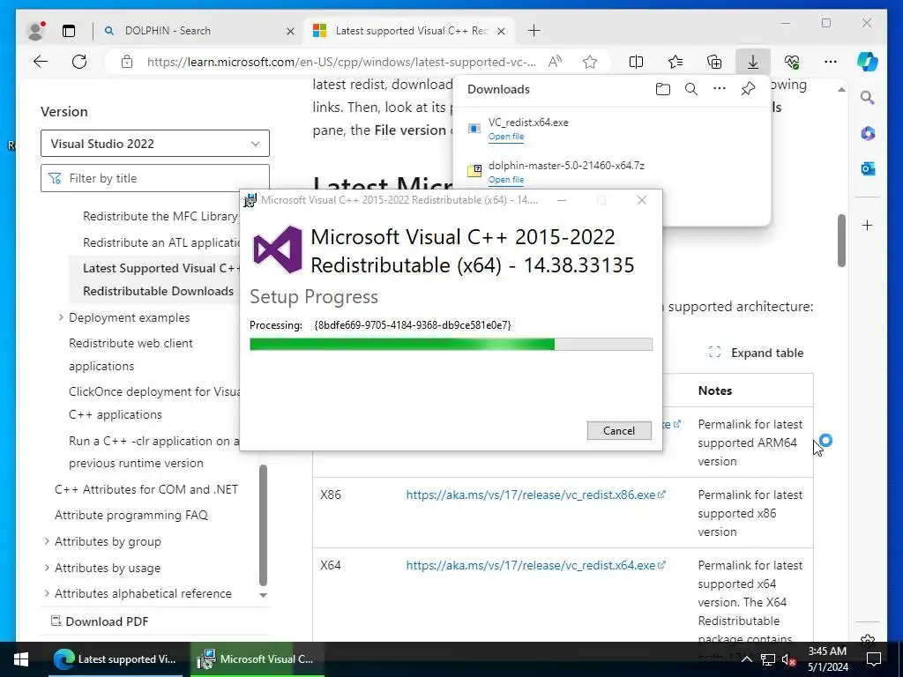Close the DOLPHIN - Search tab
Screen dimensions: 903x677
tap(290, 31)
